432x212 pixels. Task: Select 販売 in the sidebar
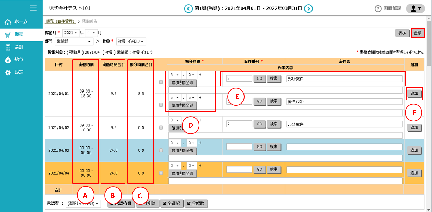point(19,35)
